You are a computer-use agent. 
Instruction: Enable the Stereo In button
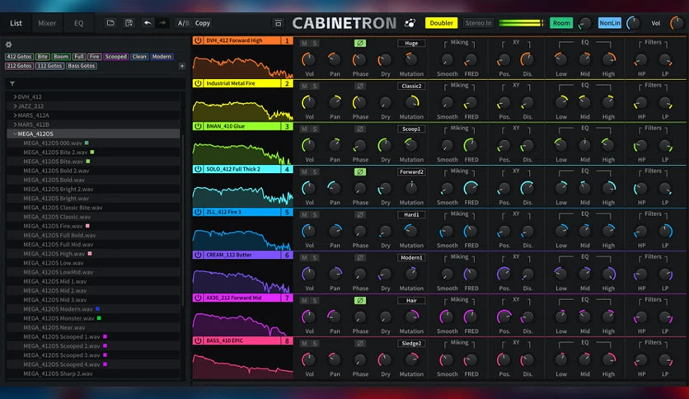tap(478, 23)
